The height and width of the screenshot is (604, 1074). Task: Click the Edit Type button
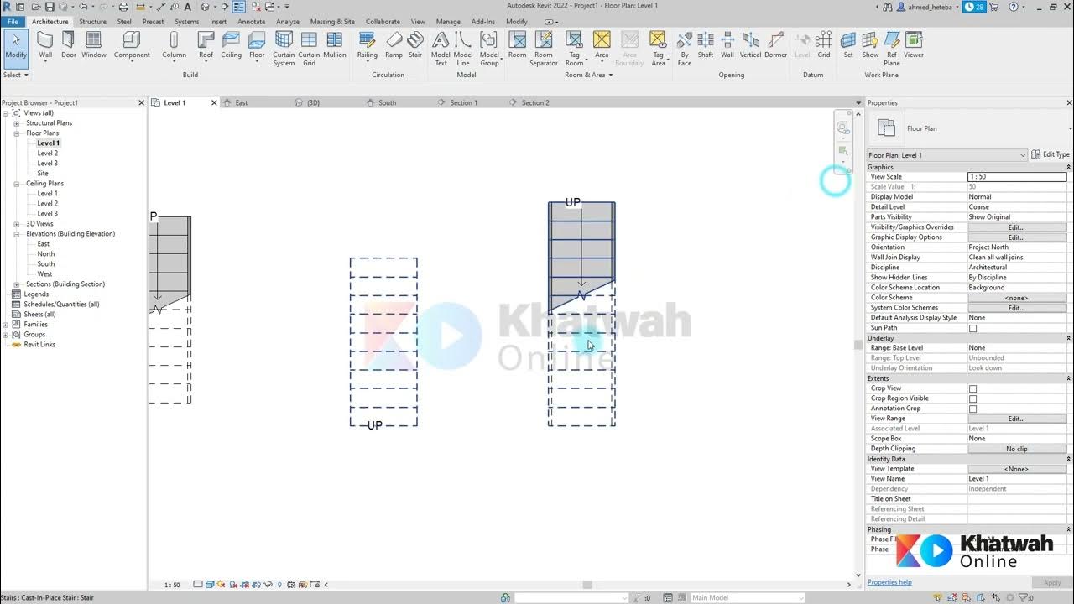click(1051, 155)
